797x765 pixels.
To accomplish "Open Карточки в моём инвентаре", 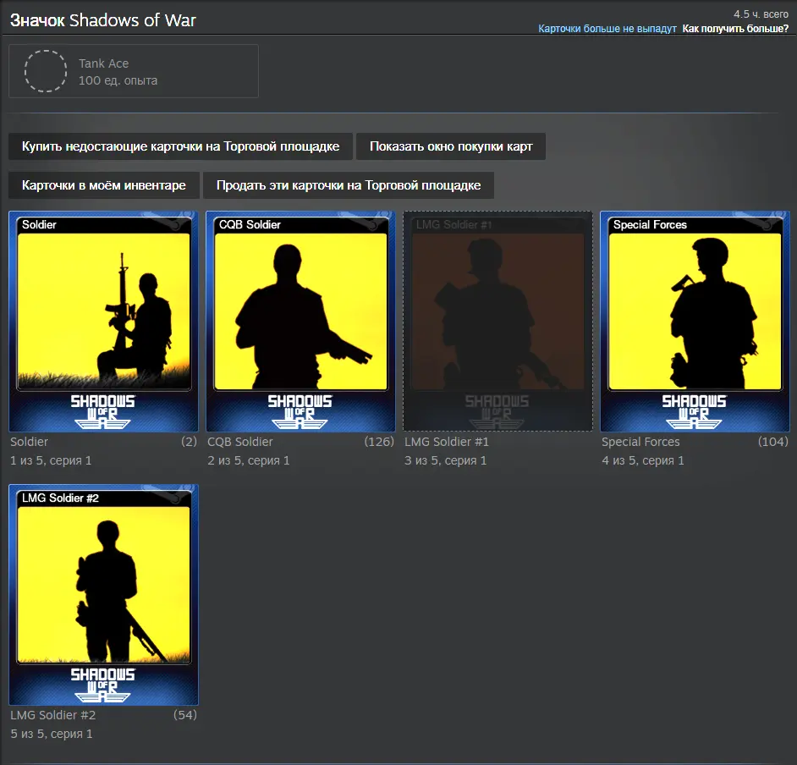I will [x=104, y=185].
